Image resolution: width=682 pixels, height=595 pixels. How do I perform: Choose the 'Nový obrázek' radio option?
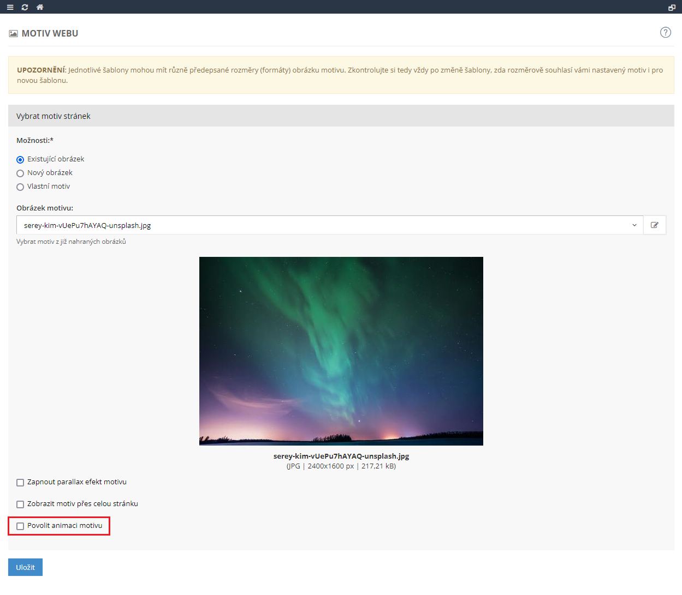coord(20,173)
